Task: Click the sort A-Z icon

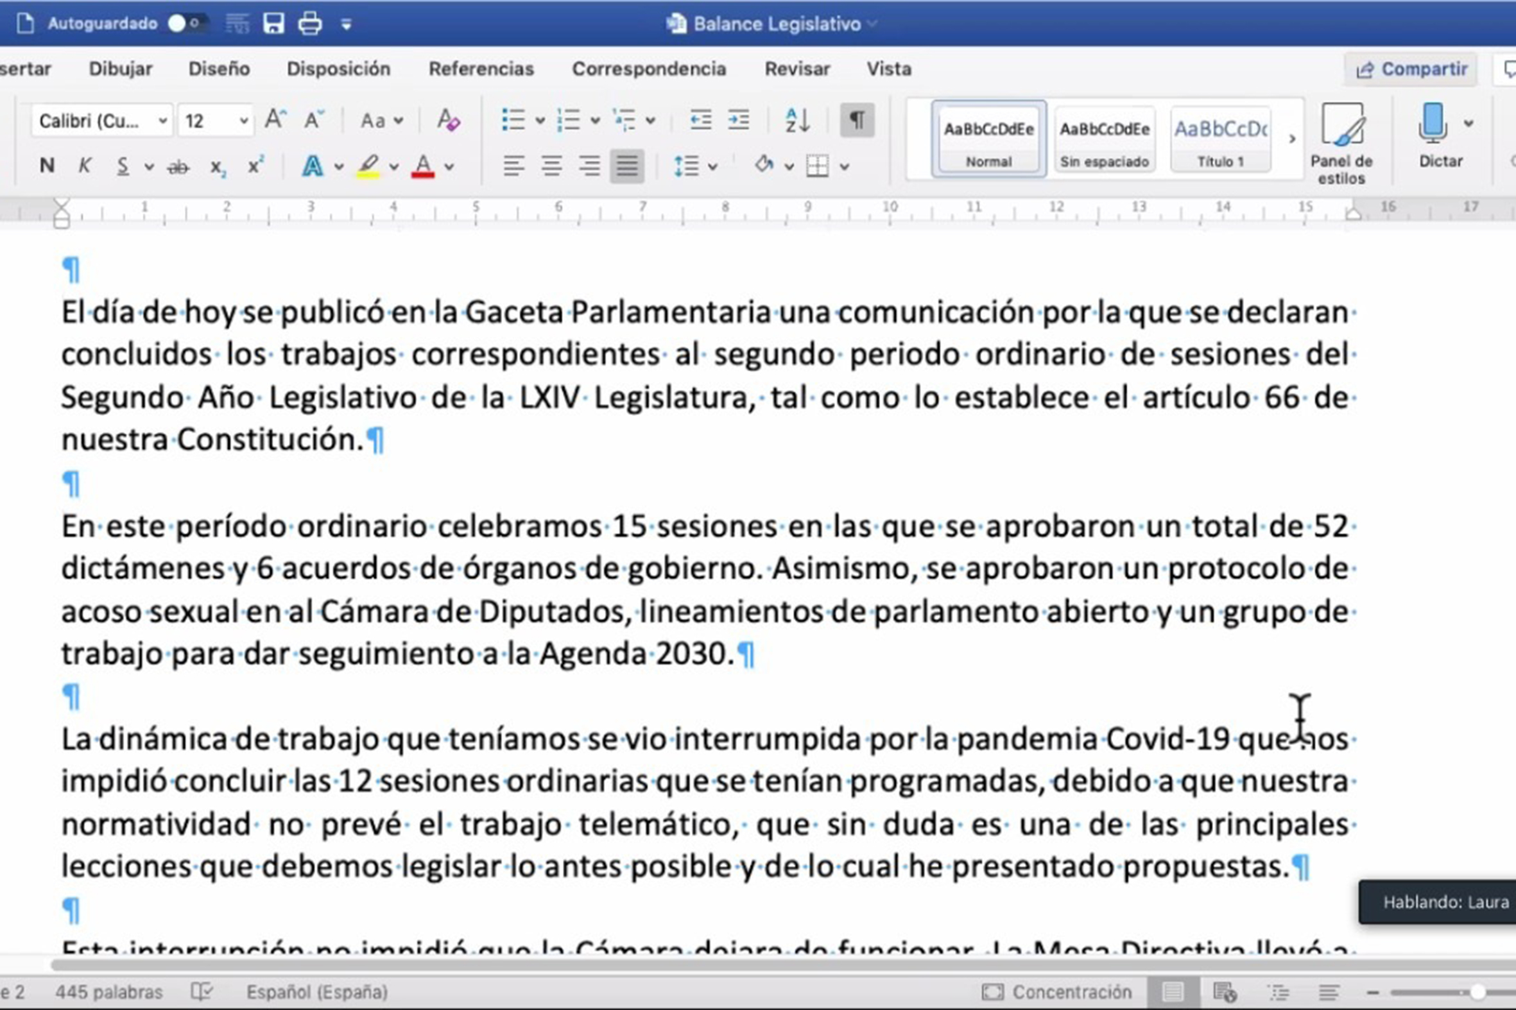Action: pos(797,121)
